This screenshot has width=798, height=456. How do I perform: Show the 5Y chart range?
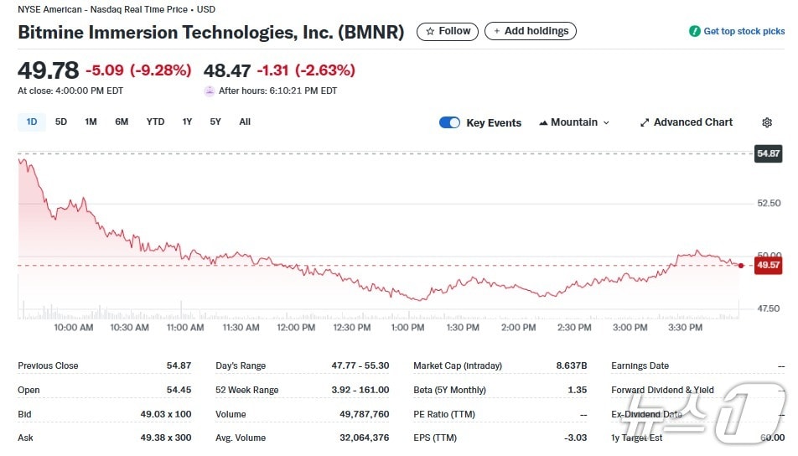215,122
